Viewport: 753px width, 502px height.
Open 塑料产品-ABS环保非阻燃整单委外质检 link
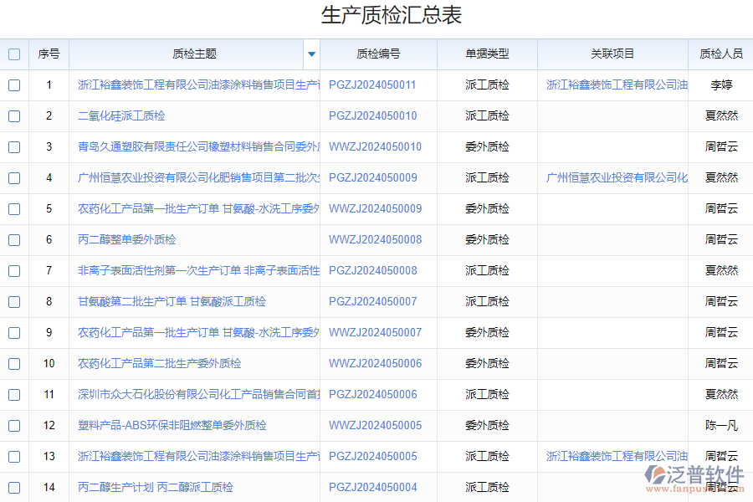172,426
